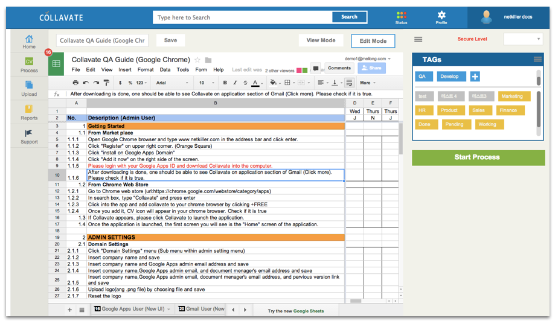The height and width of the screenshot is (330, 558).
Task: Click the hamburger icon beside Secure Level
Action: (418, 39)
